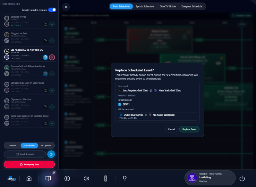
Task: Click the source icon on Clippers vs. Warriors card
Action: pos(45,107)
